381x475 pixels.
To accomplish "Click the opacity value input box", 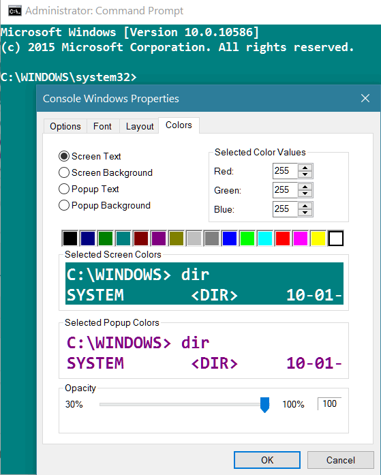I will coord(329,404).
